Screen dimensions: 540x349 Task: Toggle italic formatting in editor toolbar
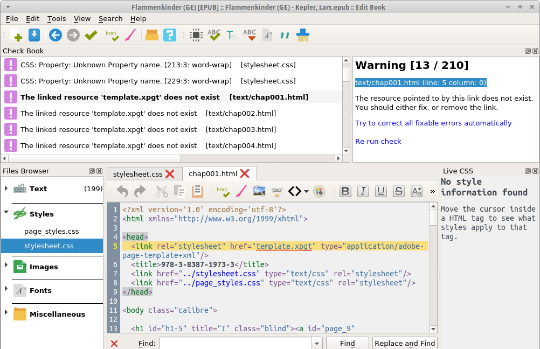point(363,191)
